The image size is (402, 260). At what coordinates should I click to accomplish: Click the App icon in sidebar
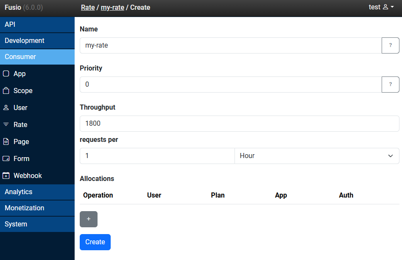pyautogui.click(x=6, y=73)
